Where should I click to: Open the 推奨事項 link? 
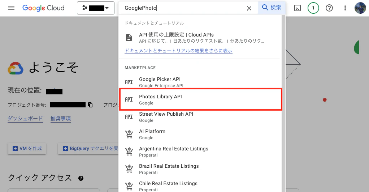point(61,119)
